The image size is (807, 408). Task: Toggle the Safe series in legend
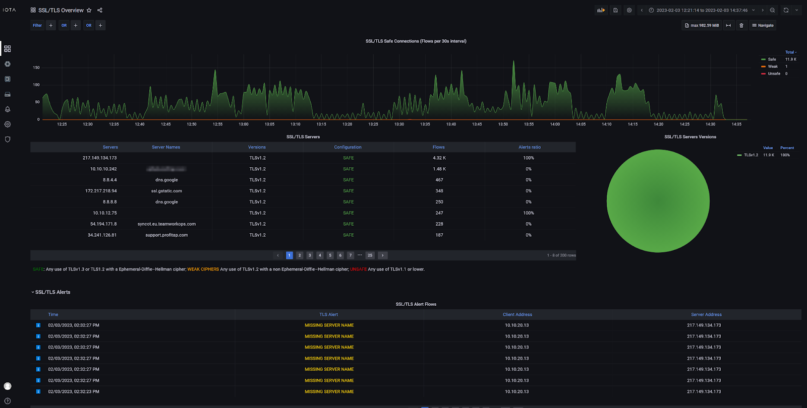pos(772,59)
